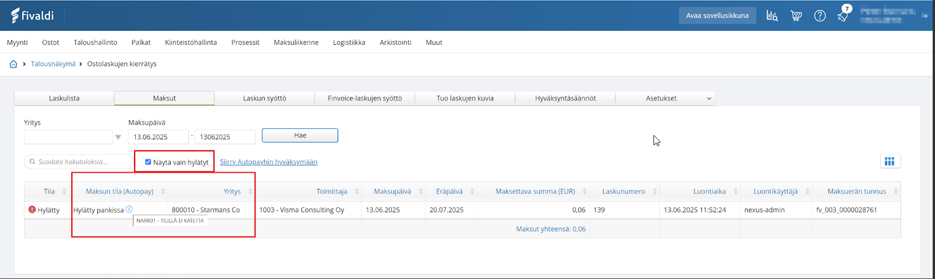Screen dimensions: 935x279
Task: Click Maksut yhteensä: 0,06 total
Action: pyautogui.click(x=551, y=229)
